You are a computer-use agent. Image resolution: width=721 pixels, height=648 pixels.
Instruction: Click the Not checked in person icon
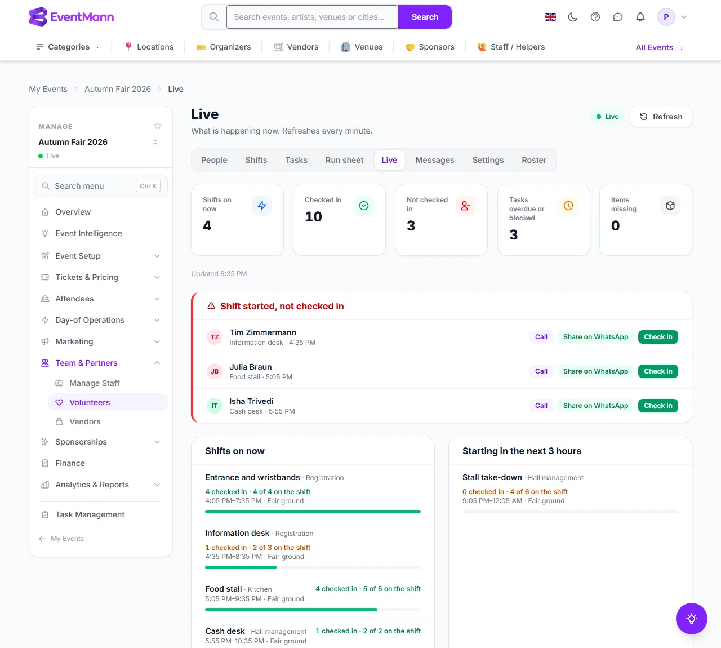click(x=466, y=206)
